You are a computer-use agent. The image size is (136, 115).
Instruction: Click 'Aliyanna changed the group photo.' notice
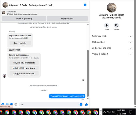pyautogui.click(x=44, y=27)
